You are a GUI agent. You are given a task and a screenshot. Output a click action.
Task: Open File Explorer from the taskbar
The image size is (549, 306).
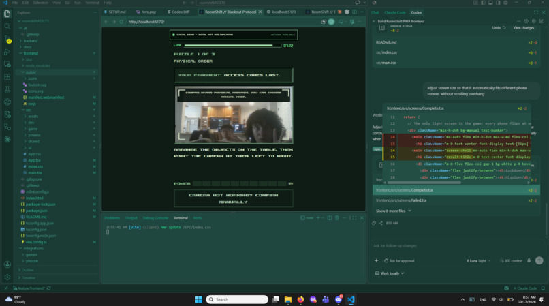(288, 299)
